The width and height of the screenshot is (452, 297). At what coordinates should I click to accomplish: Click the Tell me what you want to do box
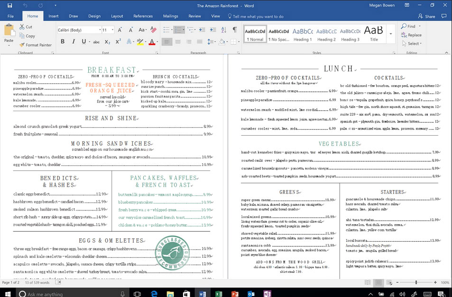255,17
